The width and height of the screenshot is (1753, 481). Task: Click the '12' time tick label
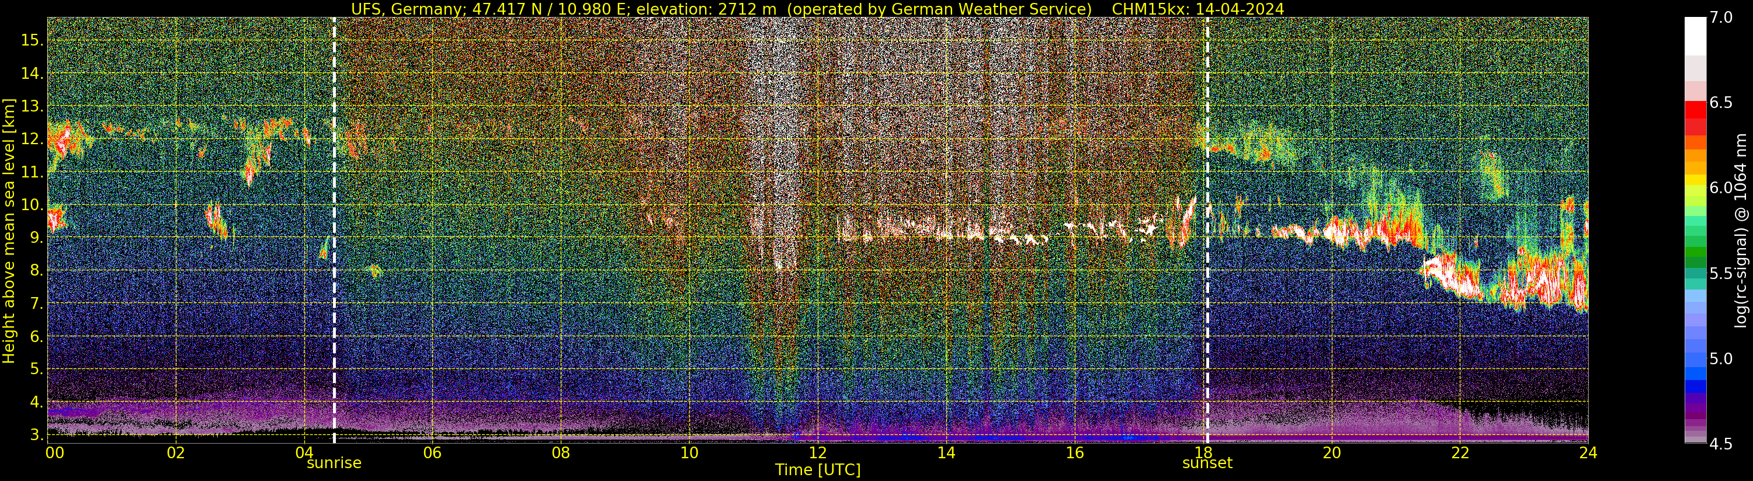[x=817, y=452]
